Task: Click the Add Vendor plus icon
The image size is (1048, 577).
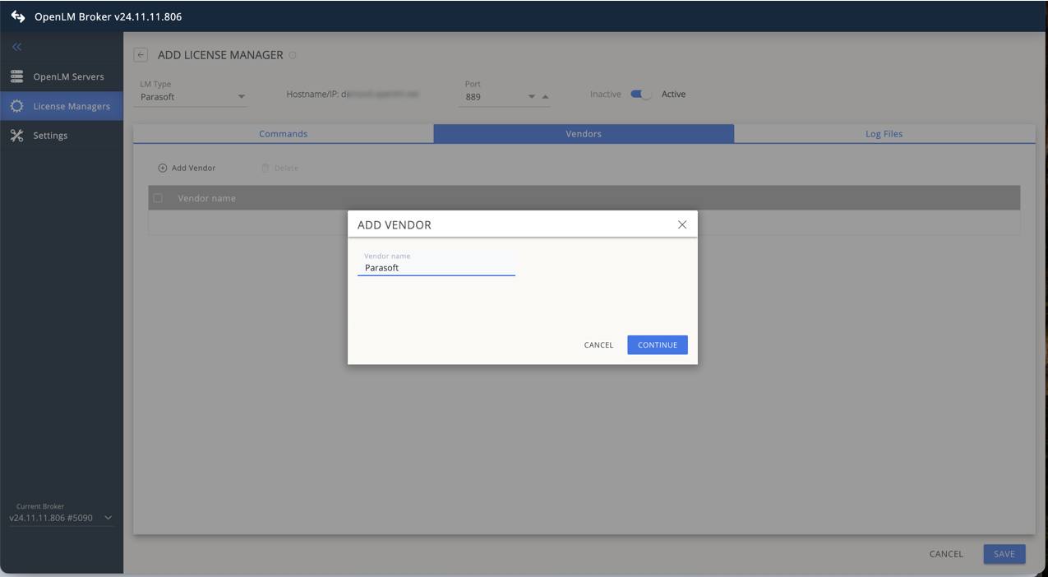Action: pos(162,168)
